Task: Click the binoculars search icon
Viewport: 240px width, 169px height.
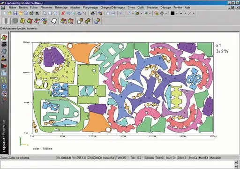Action: pos(37,14)
